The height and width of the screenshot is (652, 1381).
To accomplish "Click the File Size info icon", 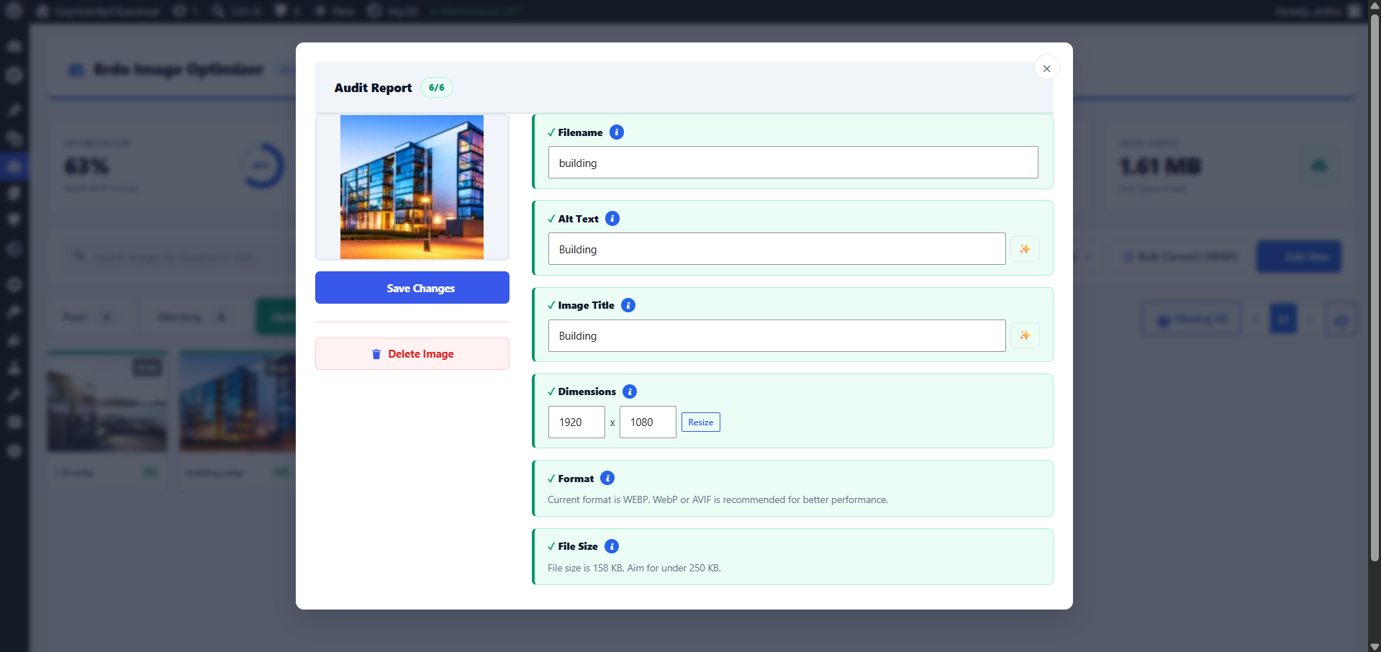I will pyautogui.click(x=612, y=546).
